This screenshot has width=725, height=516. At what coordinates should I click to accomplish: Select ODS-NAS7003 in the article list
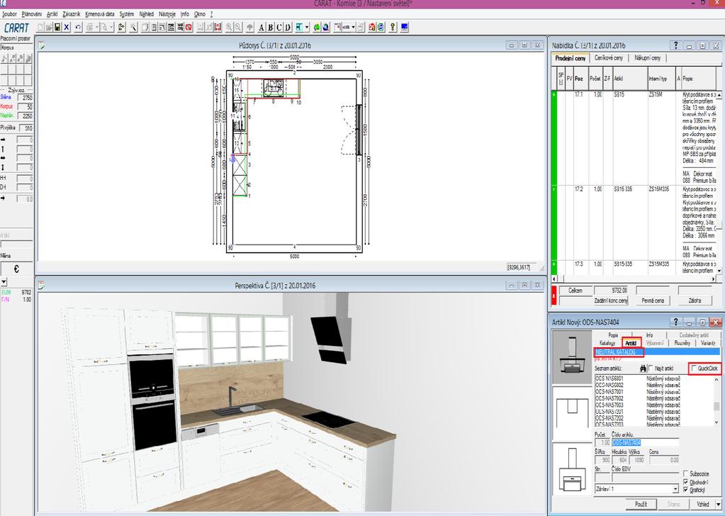click(609, 405)
